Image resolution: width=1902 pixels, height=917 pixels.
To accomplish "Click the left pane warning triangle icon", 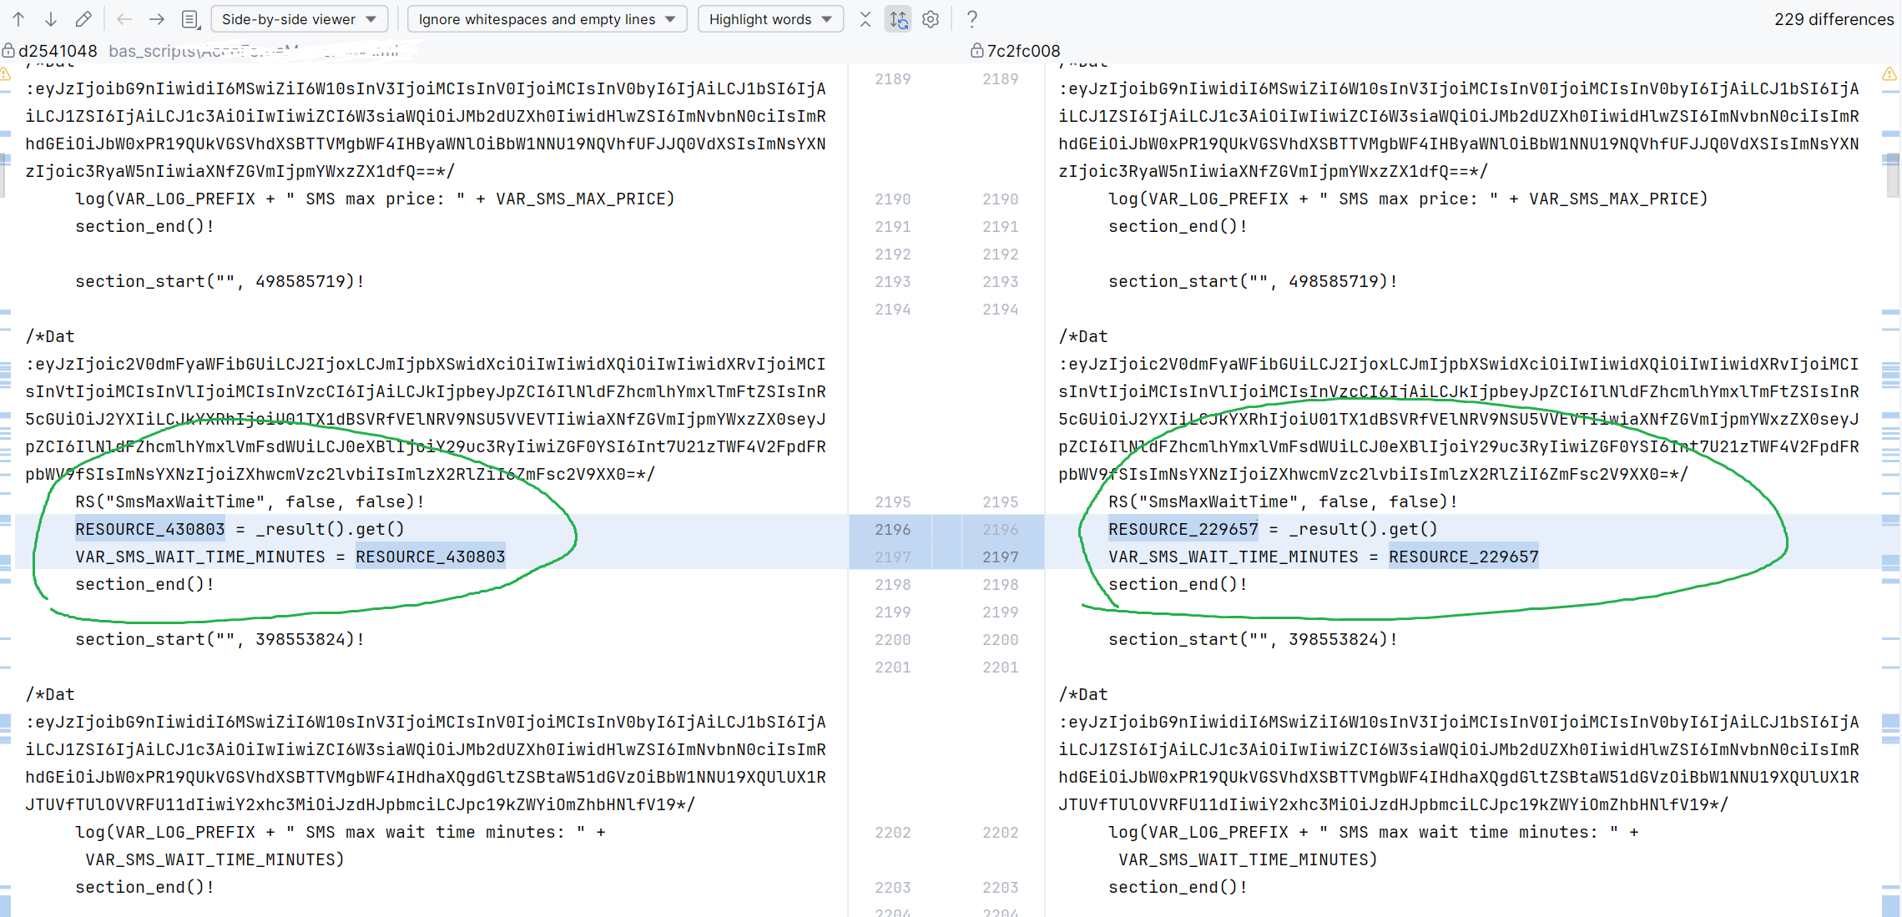I will point(5,74).
